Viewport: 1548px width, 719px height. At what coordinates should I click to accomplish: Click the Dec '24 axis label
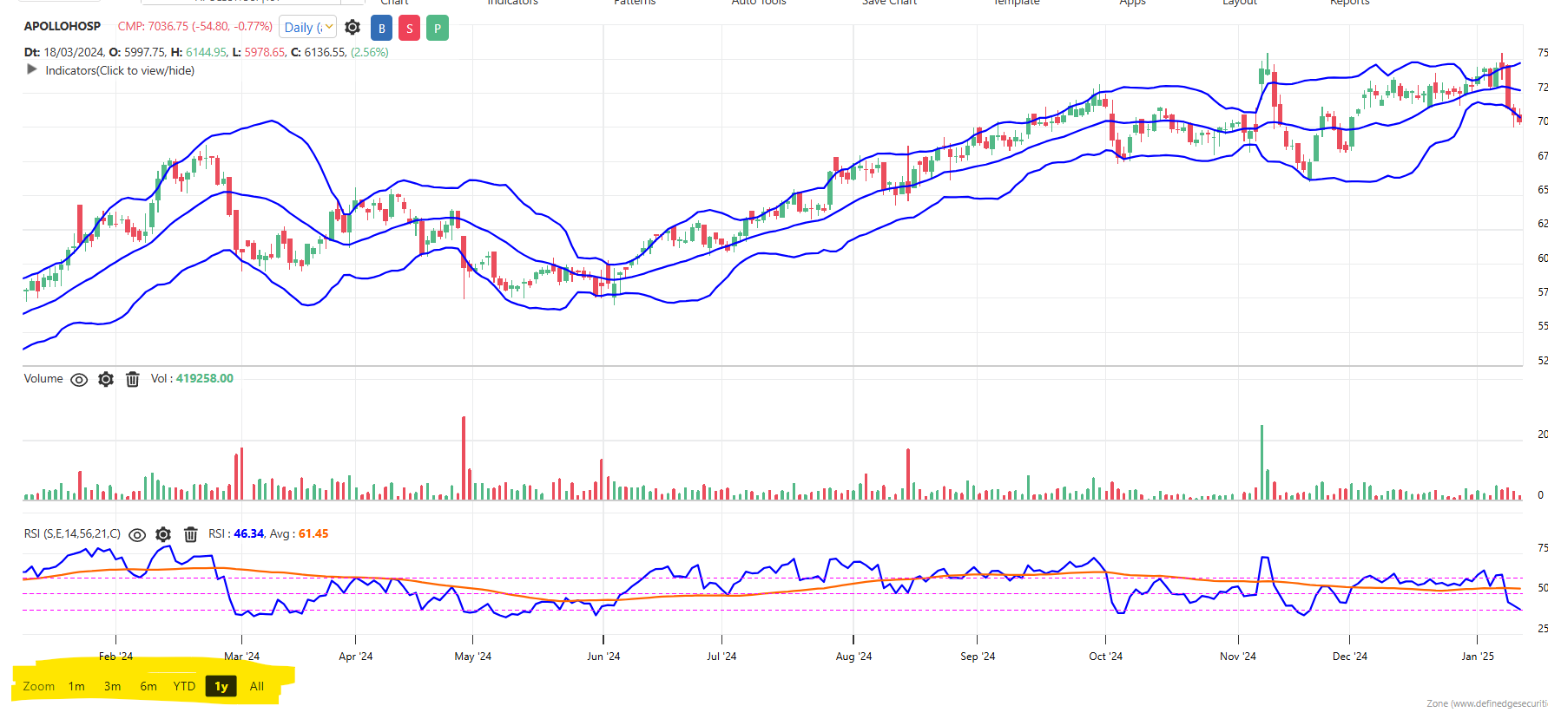point(1350,657)
